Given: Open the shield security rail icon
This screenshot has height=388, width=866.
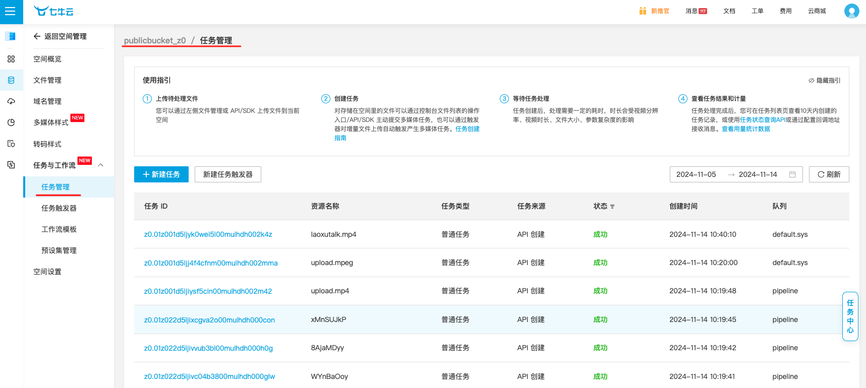Looking at the screenshot, I should (11, 144).
